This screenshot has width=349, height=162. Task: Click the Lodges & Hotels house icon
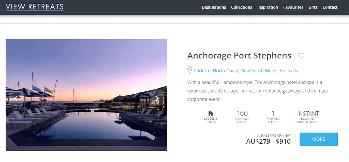(x=211, y=113)
